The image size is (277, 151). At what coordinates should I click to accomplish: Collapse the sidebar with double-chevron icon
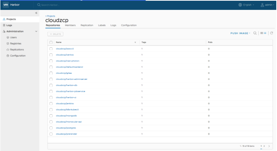(x=36, y=13)
